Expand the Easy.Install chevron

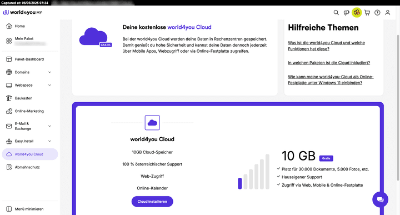(x=49, y=141)
